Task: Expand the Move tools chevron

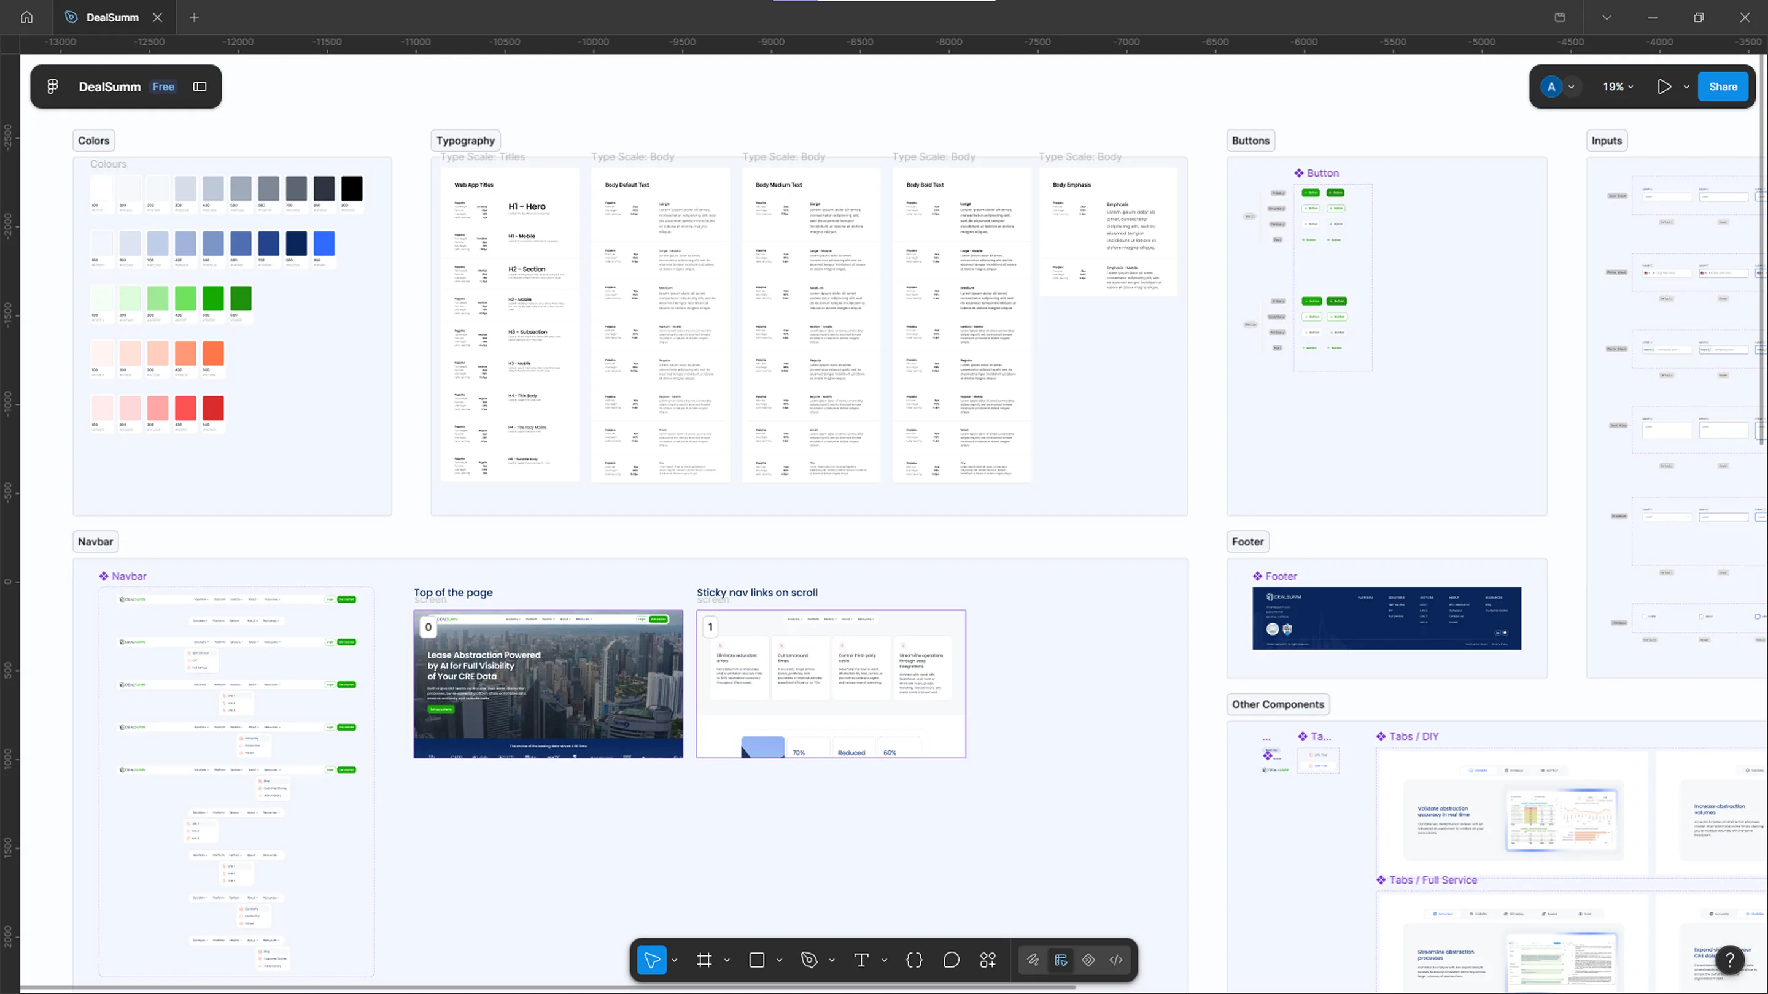Action: point(675,960)
